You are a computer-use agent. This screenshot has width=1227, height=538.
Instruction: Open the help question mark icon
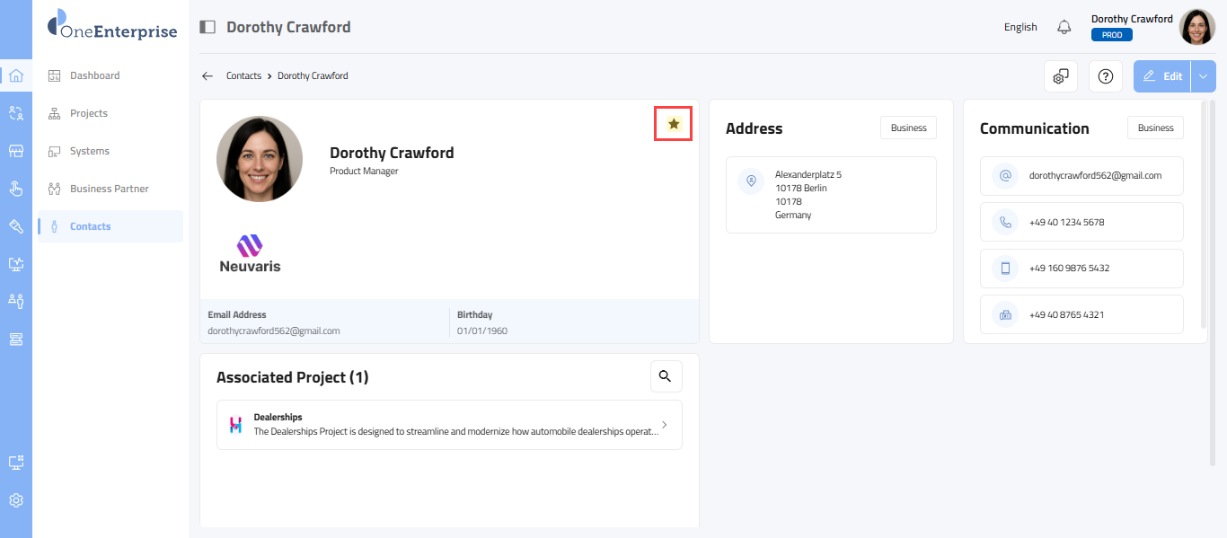[x=1106, y=76]
